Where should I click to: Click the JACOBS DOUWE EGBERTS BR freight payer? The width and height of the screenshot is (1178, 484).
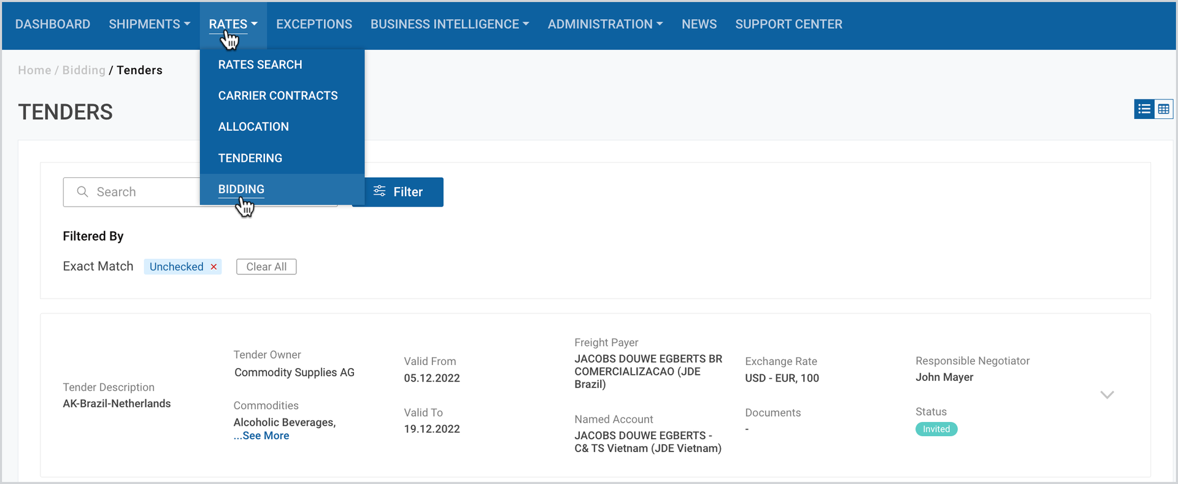tap(649, 372)
